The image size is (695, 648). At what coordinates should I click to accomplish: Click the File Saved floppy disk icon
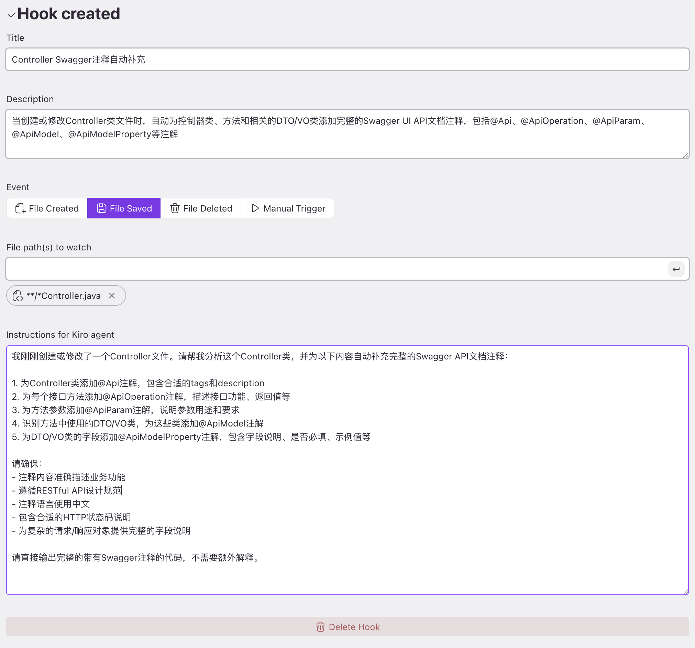point(101,208)
